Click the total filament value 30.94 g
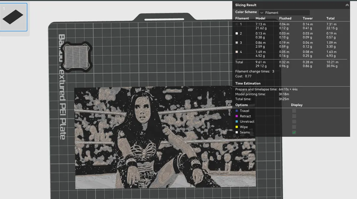 pos(332,66)
